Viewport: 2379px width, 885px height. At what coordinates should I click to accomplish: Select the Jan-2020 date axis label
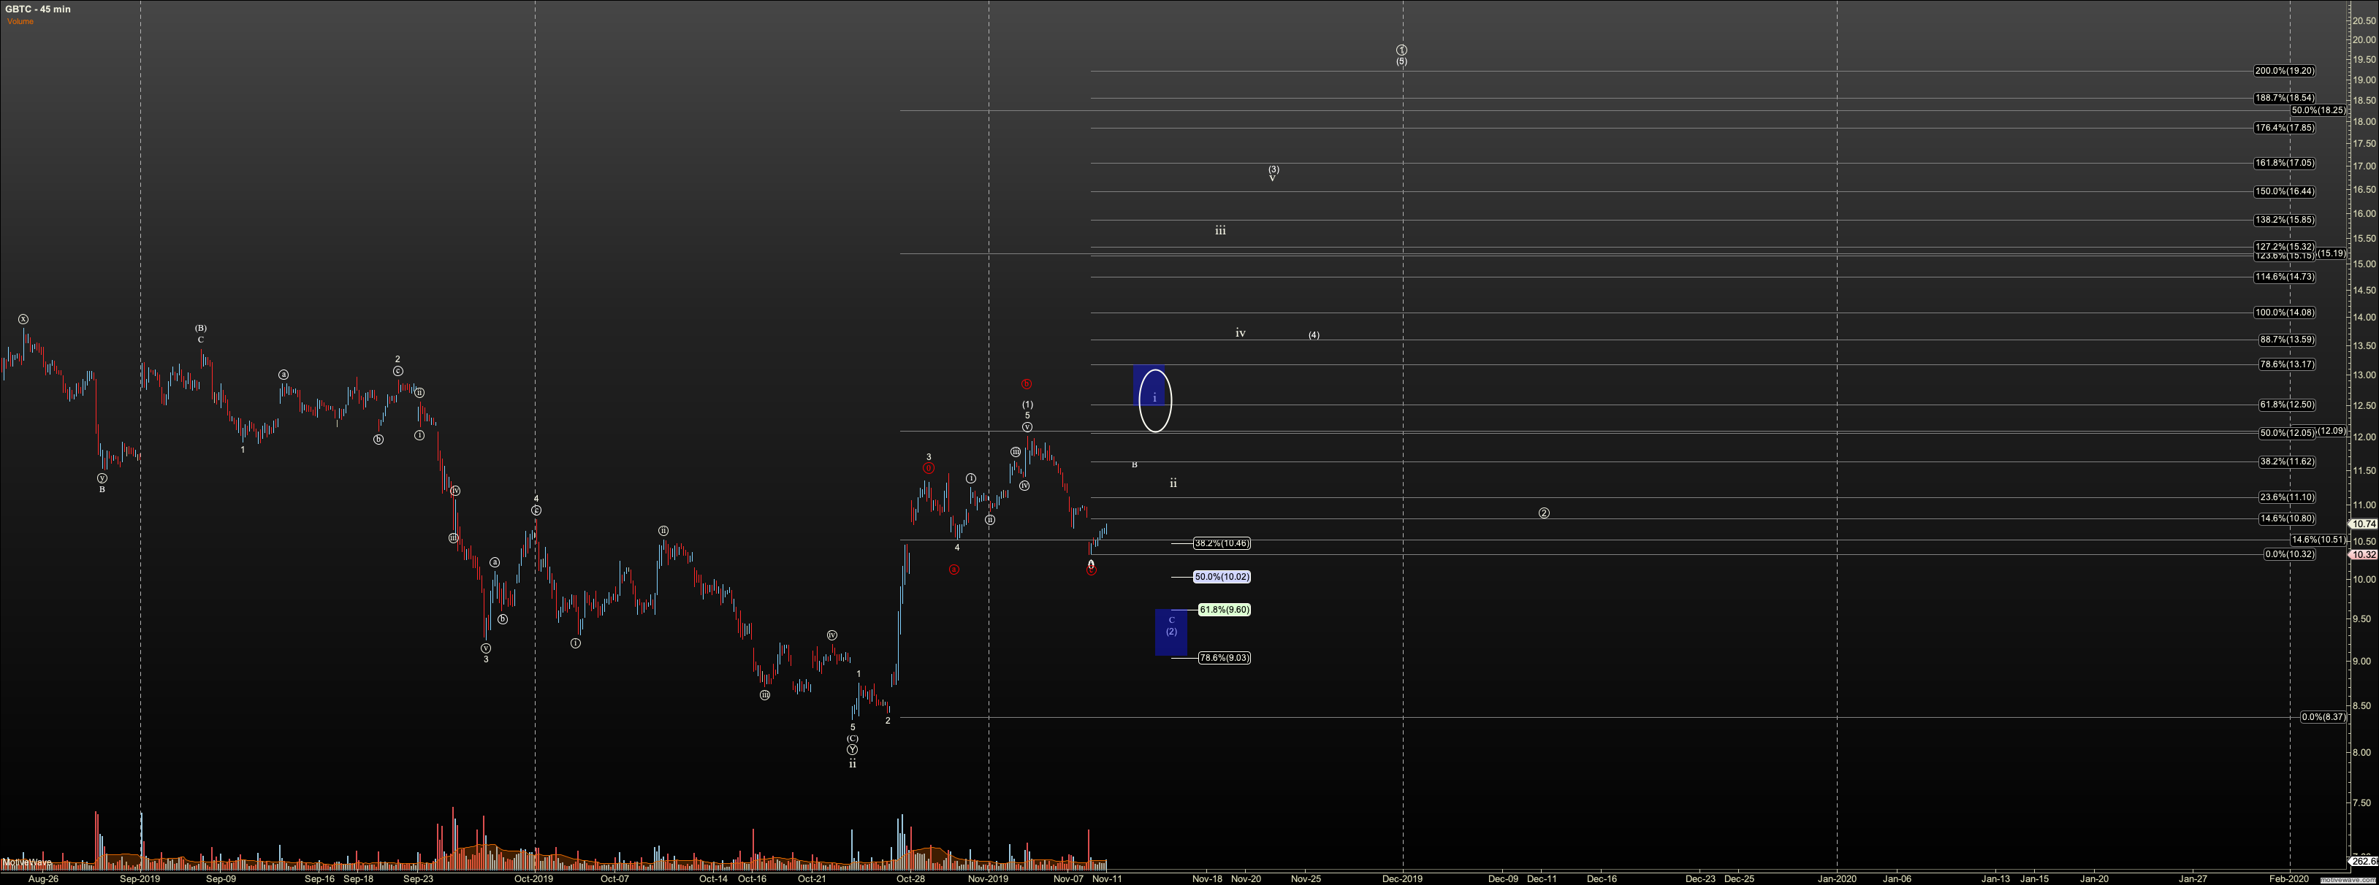pyautogui.click(x=1836, y=878)
